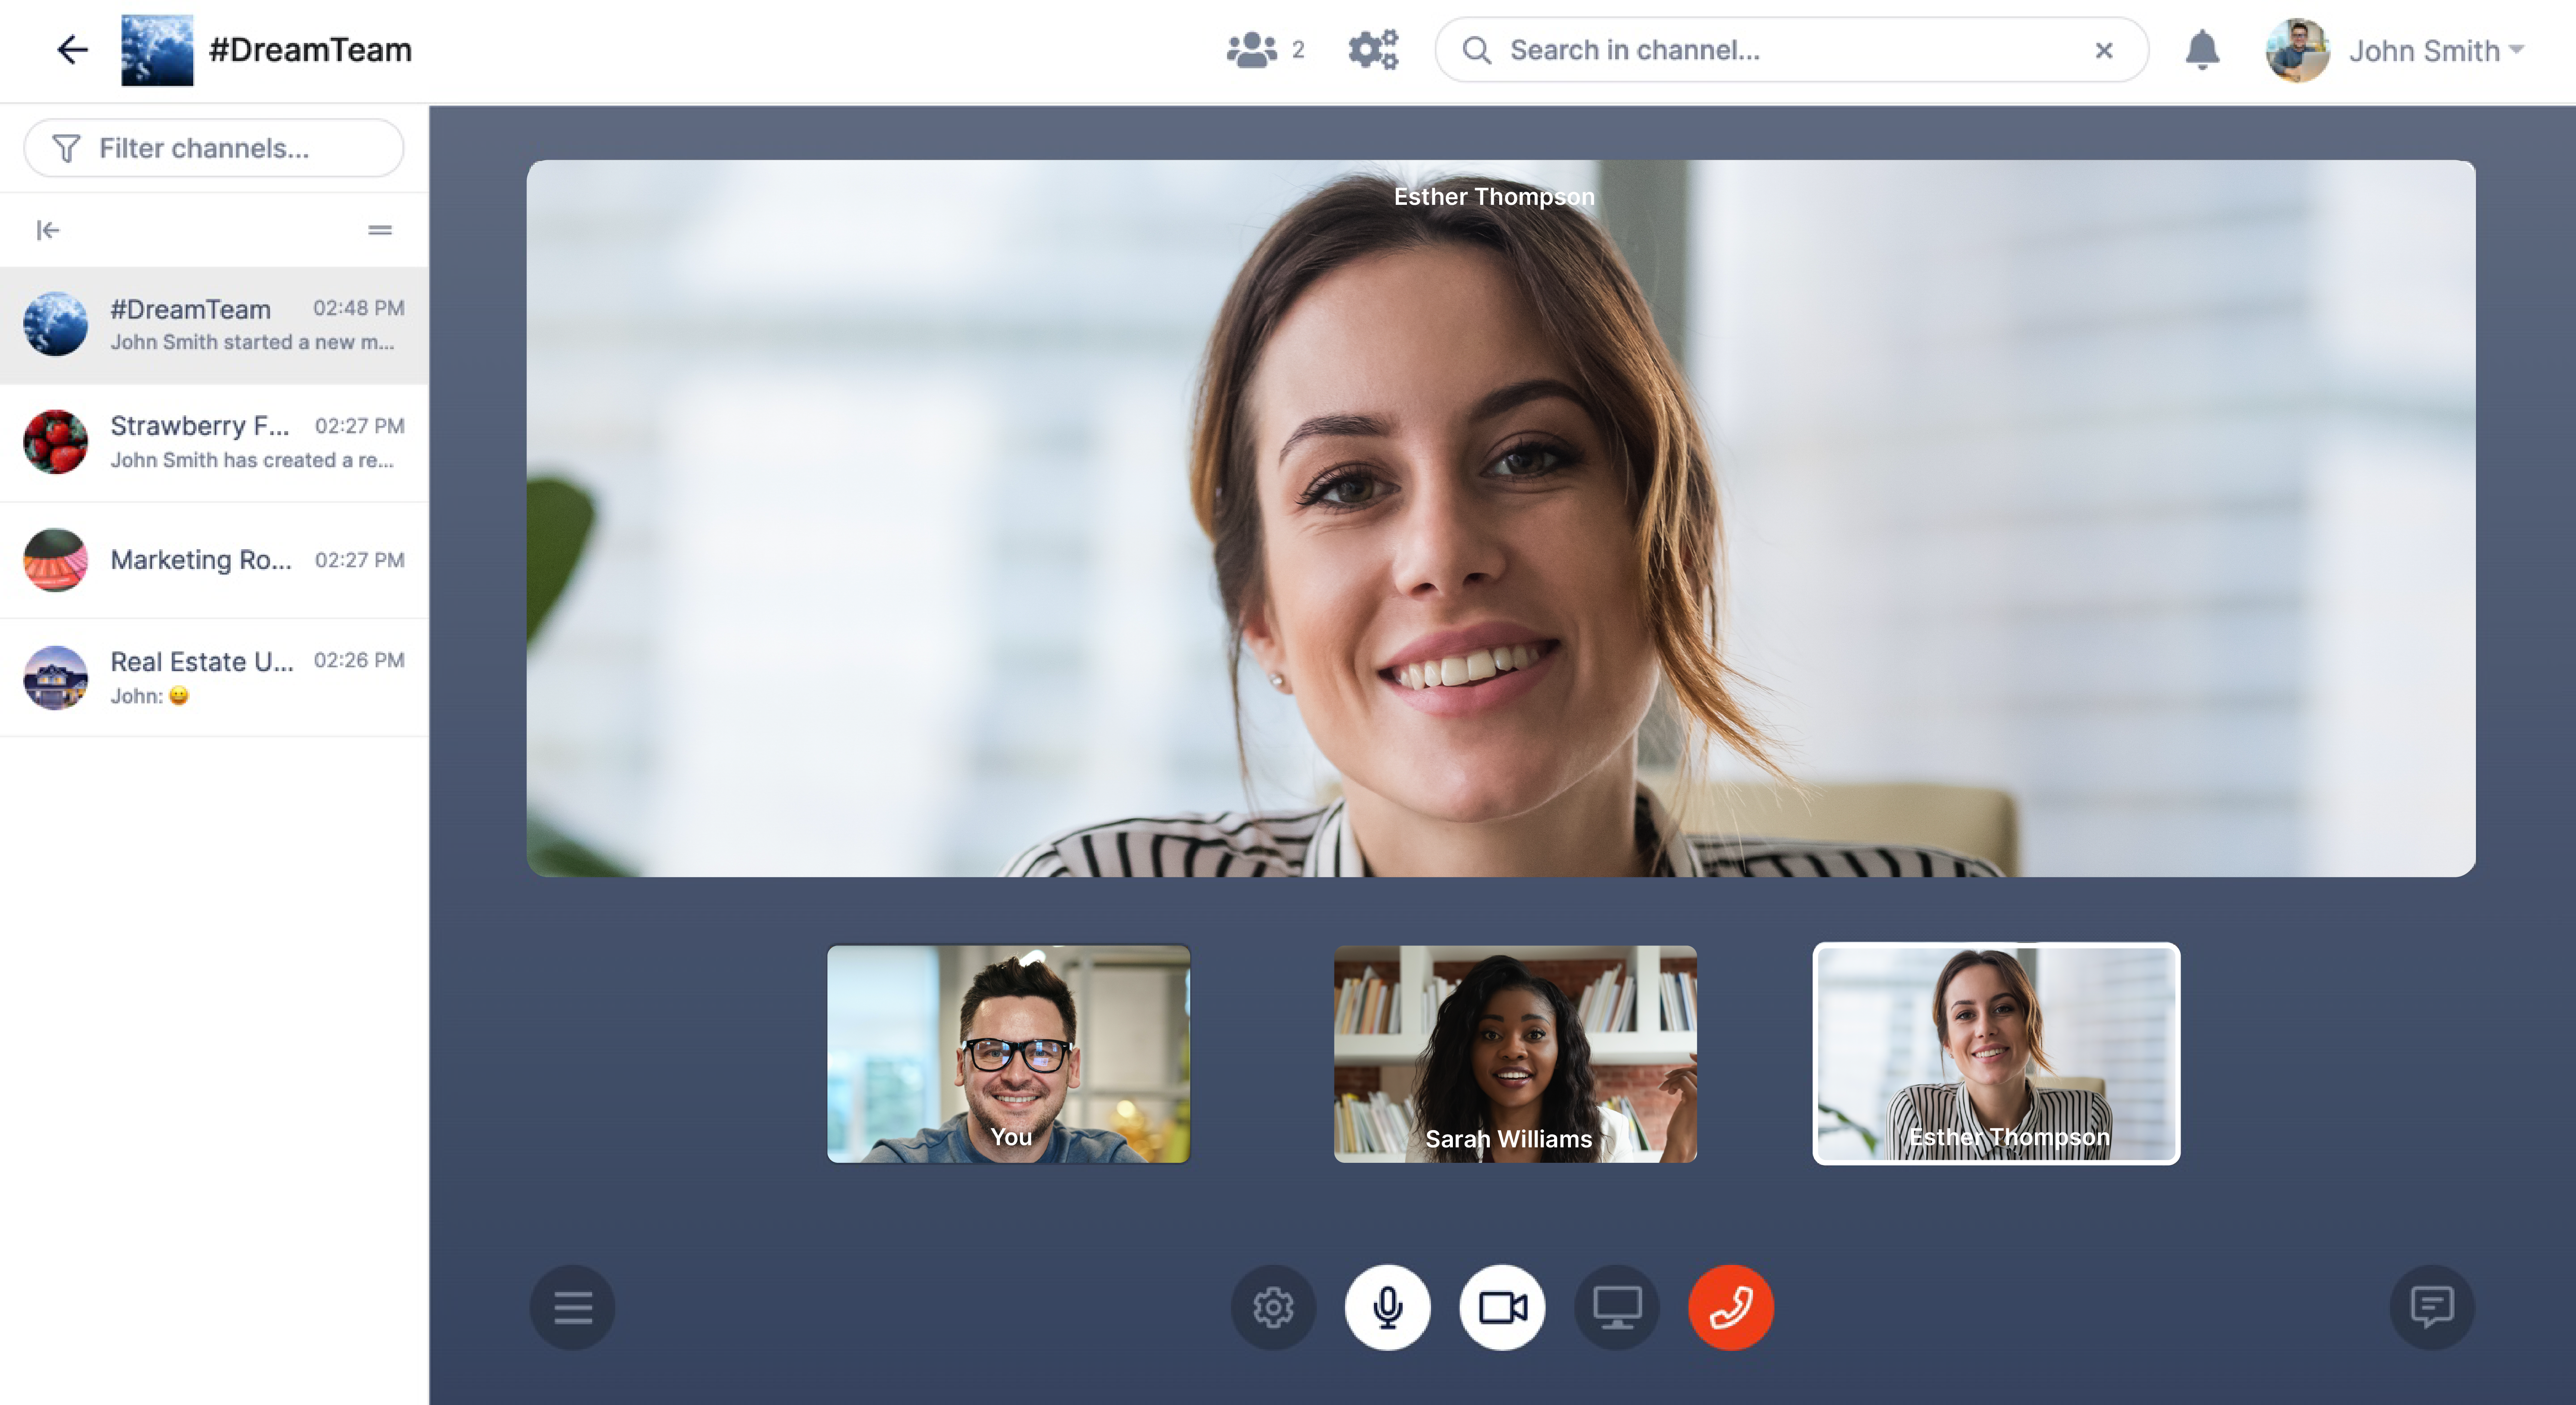
Task: Start screen sharing
Action: (x=1616, y=1307)
